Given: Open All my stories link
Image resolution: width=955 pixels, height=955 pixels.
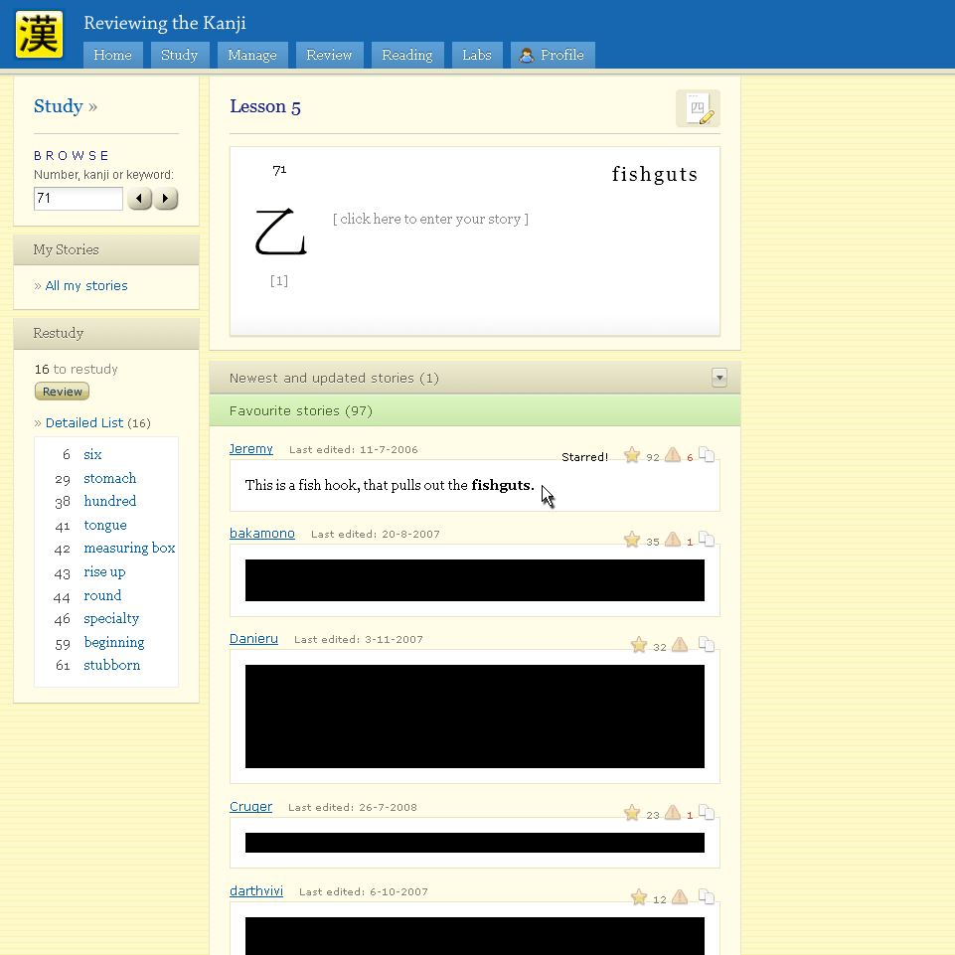Looking at the screenshot, I should [86, 285].
